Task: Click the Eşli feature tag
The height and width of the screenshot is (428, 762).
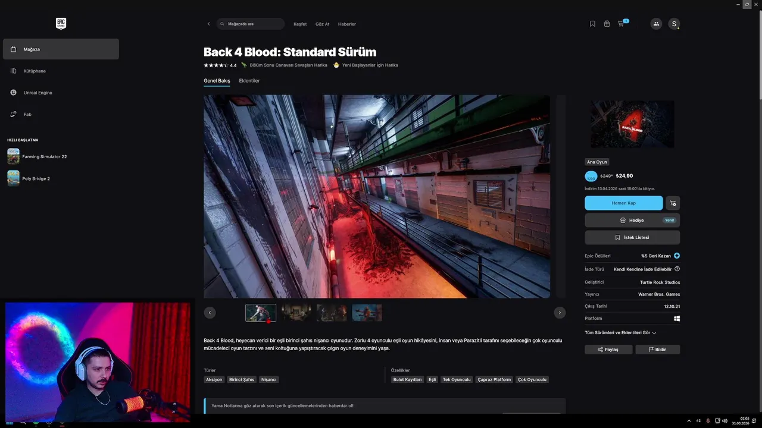Action: pyautogui.click(x=432, y=379)
